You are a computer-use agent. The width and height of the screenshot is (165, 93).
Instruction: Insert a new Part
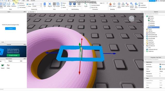tap(45, 5)
